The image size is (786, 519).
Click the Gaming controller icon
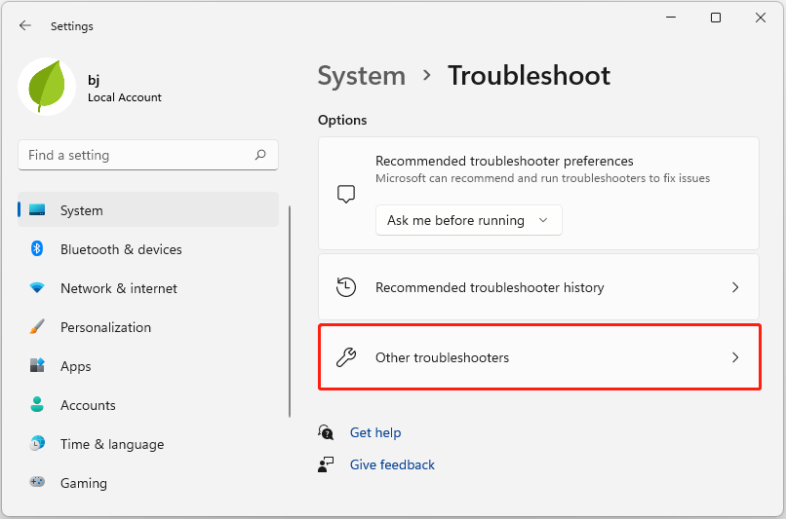[x=37, y=483]
